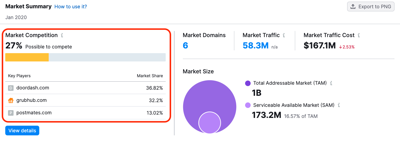400x142 pixels.
Task: Click the Jan 2020 date label
Action: [16, 17]
